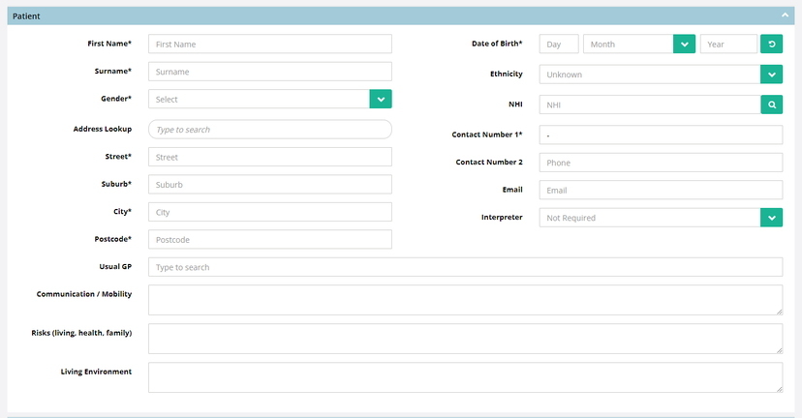Click the Email input field
802x418 pixels.
coord(661,190)
